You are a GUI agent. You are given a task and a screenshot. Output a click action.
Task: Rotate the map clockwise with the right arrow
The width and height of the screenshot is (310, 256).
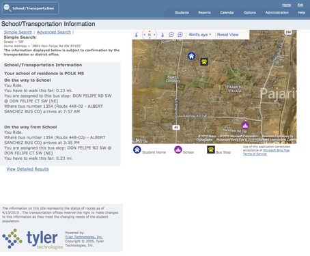pos(163,35)
